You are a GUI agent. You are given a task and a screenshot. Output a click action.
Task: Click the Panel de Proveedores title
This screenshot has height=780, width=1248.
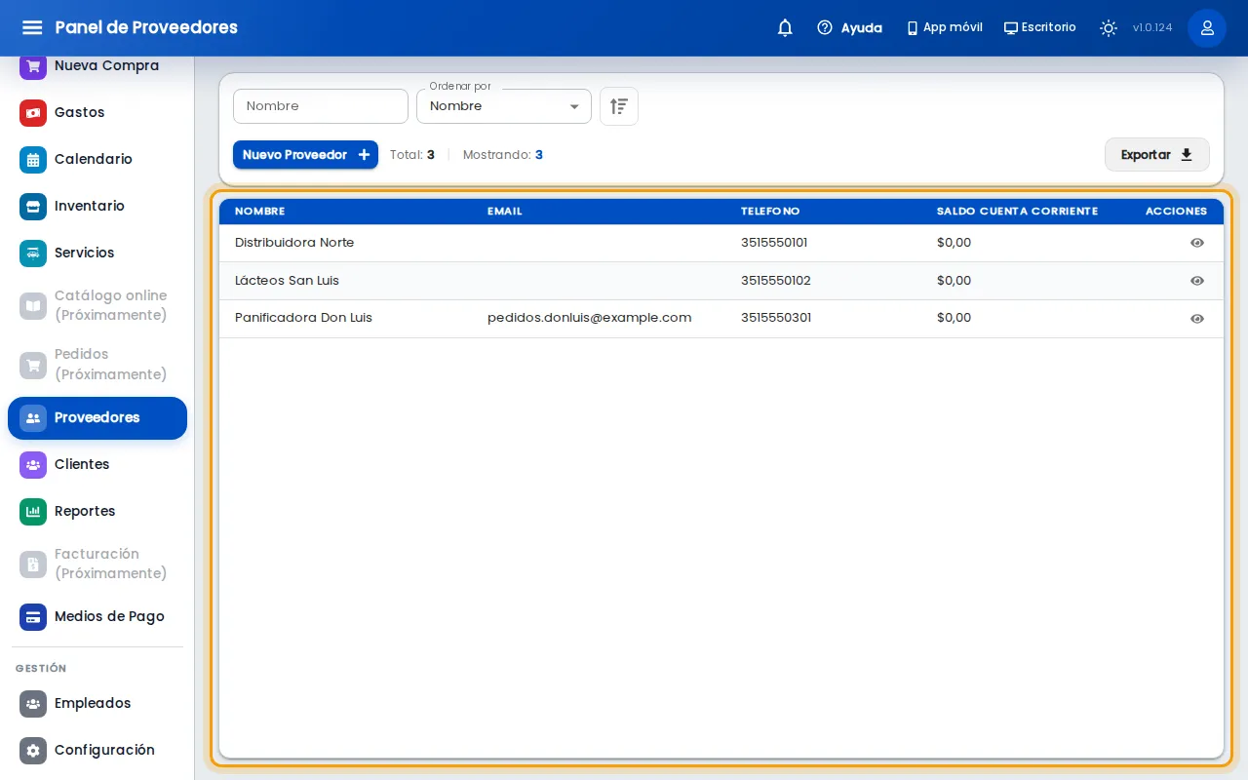click(146, 27)
